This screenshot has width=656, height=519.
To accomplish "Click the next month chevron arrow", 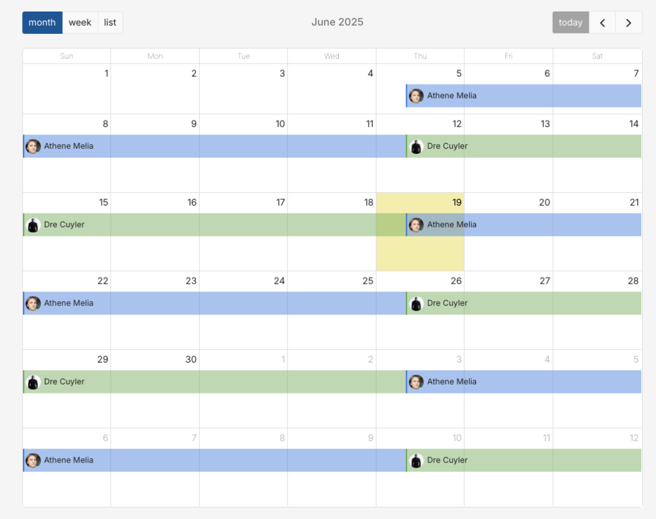I will pos(628,22).
